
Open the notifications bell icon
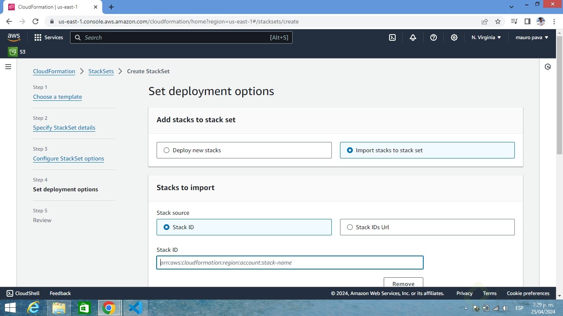tap(413, 37)
